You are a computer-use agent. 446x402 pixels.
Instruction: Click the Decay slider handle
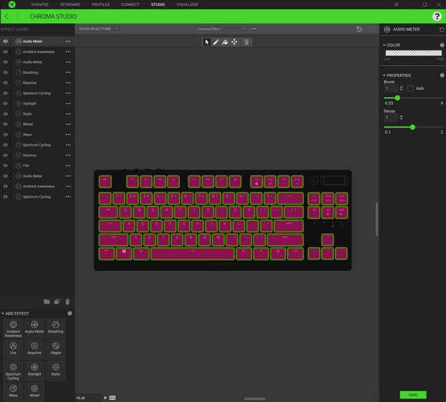pos(413,127)
